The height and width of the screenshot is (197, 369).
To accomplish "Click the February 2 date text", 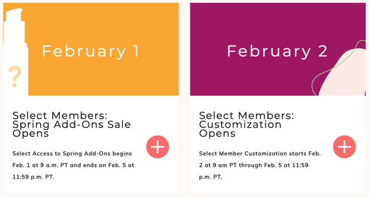I will [x=277, y=51].
